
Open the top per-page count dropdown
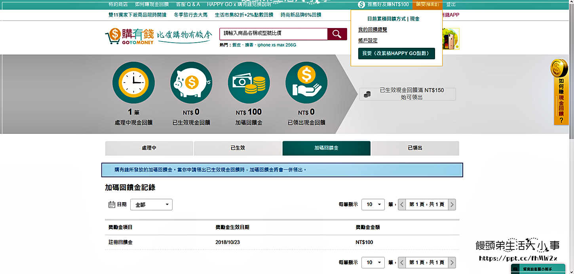[x=373, y=205]
